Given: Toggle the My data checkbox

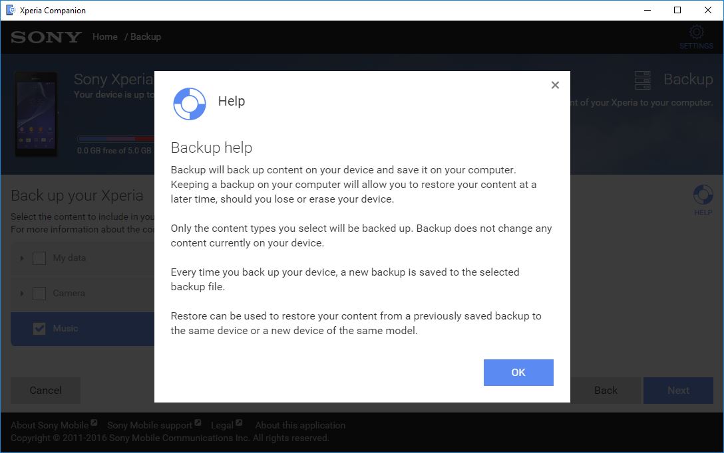Looking at the screenshot, I should click(39, 258).
